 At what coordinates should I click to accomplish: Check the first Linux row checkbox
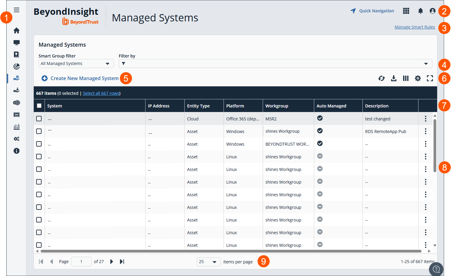pos(39,157)
